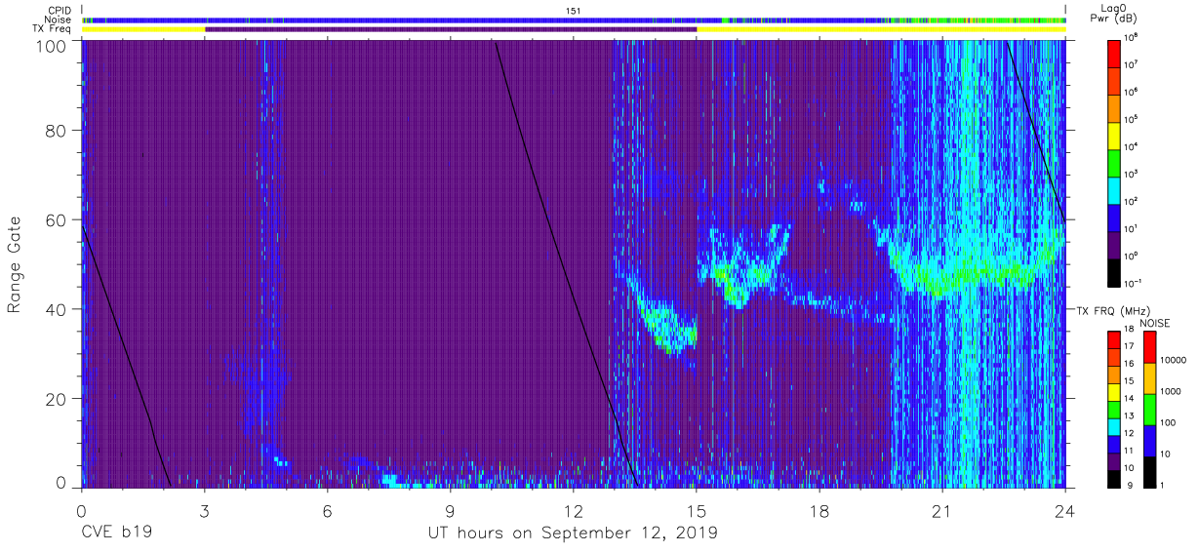Click the 'Lag0 Pwr (dB)' colorbar title

(x=1113, y=13)
